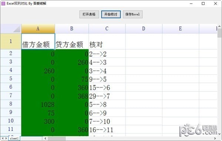Click cell with value 1028
Viewport: 222px width, 141px height.
(x=38, y=104)
